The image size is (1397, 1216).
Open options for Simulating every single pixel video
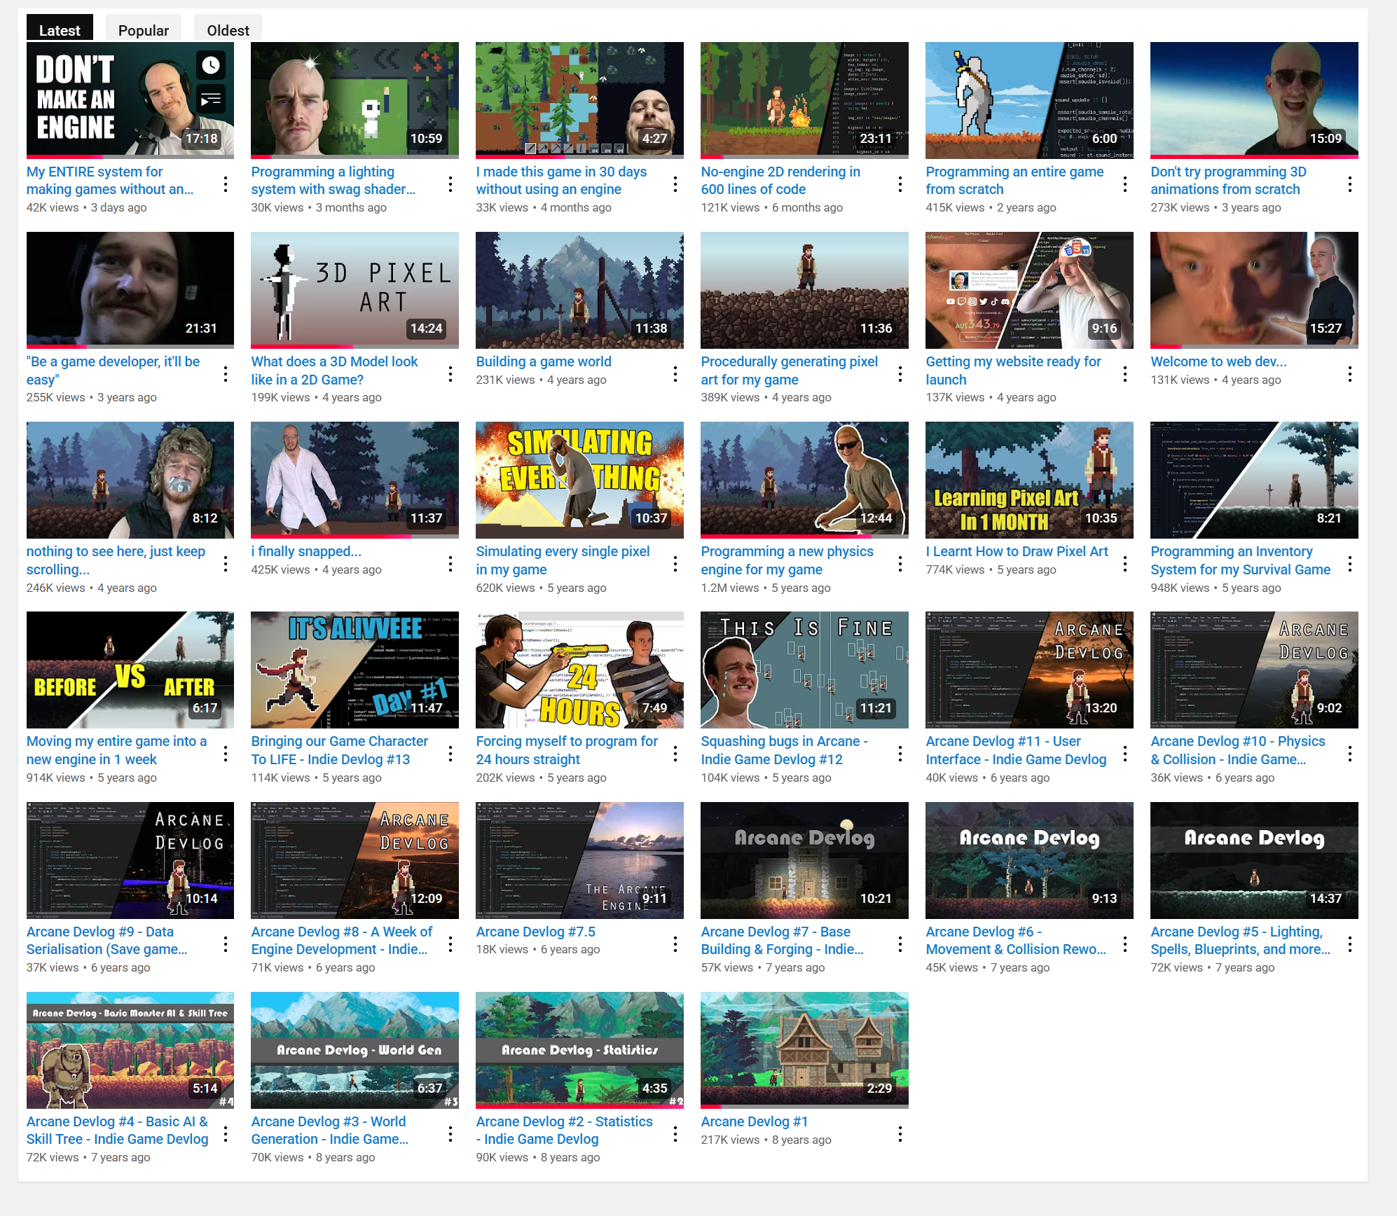coord(675,564)
